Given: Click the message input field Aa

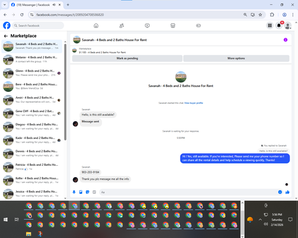Looking at the screenshot, I should (x=191, y=192).
